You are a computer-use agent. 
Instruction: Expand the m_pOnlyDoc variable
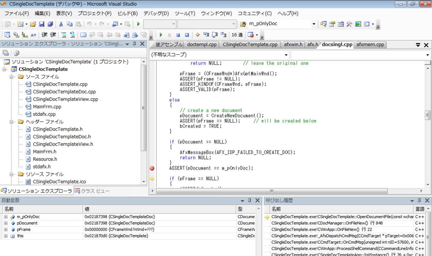click(6, 217)
